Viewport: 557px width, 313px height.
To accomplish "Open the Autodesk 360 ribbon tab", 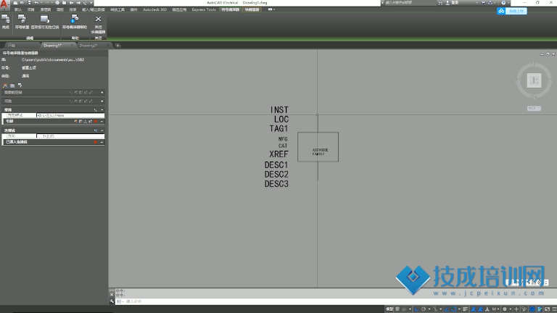I will 155,9.
